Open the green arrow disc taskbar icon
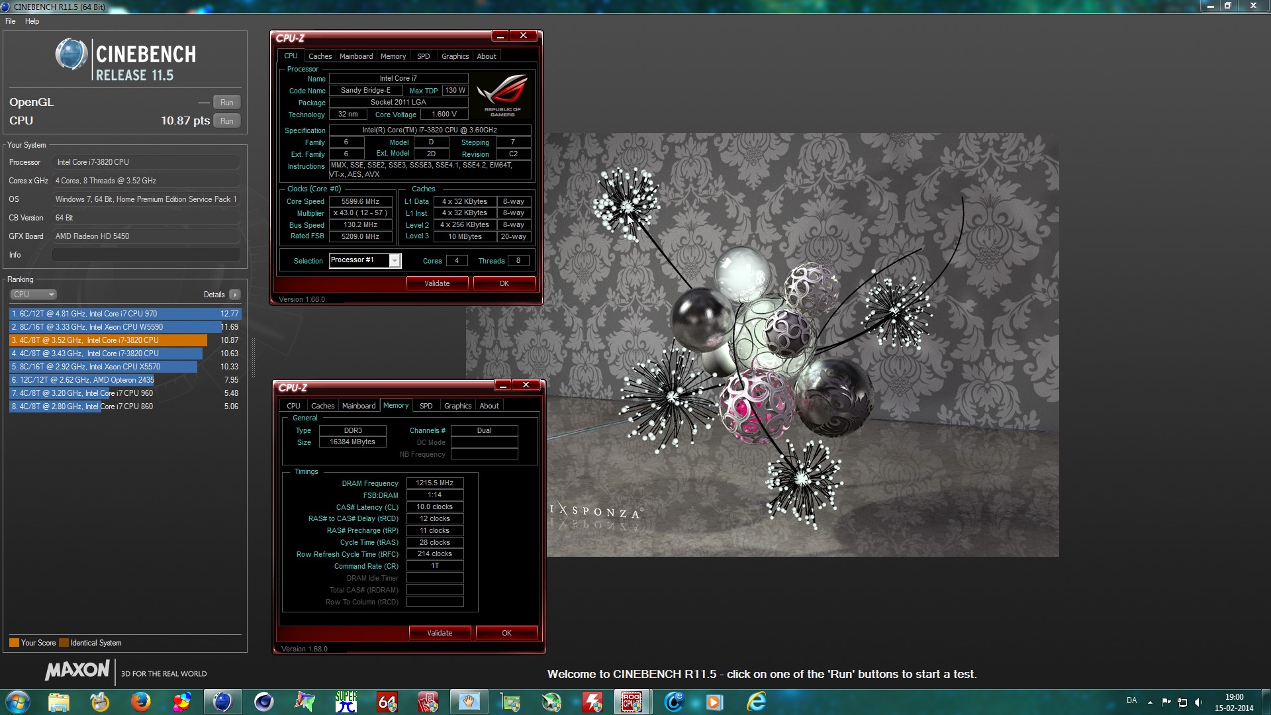The height and width of the screenshot is (715, 1271). coord(551,702)
